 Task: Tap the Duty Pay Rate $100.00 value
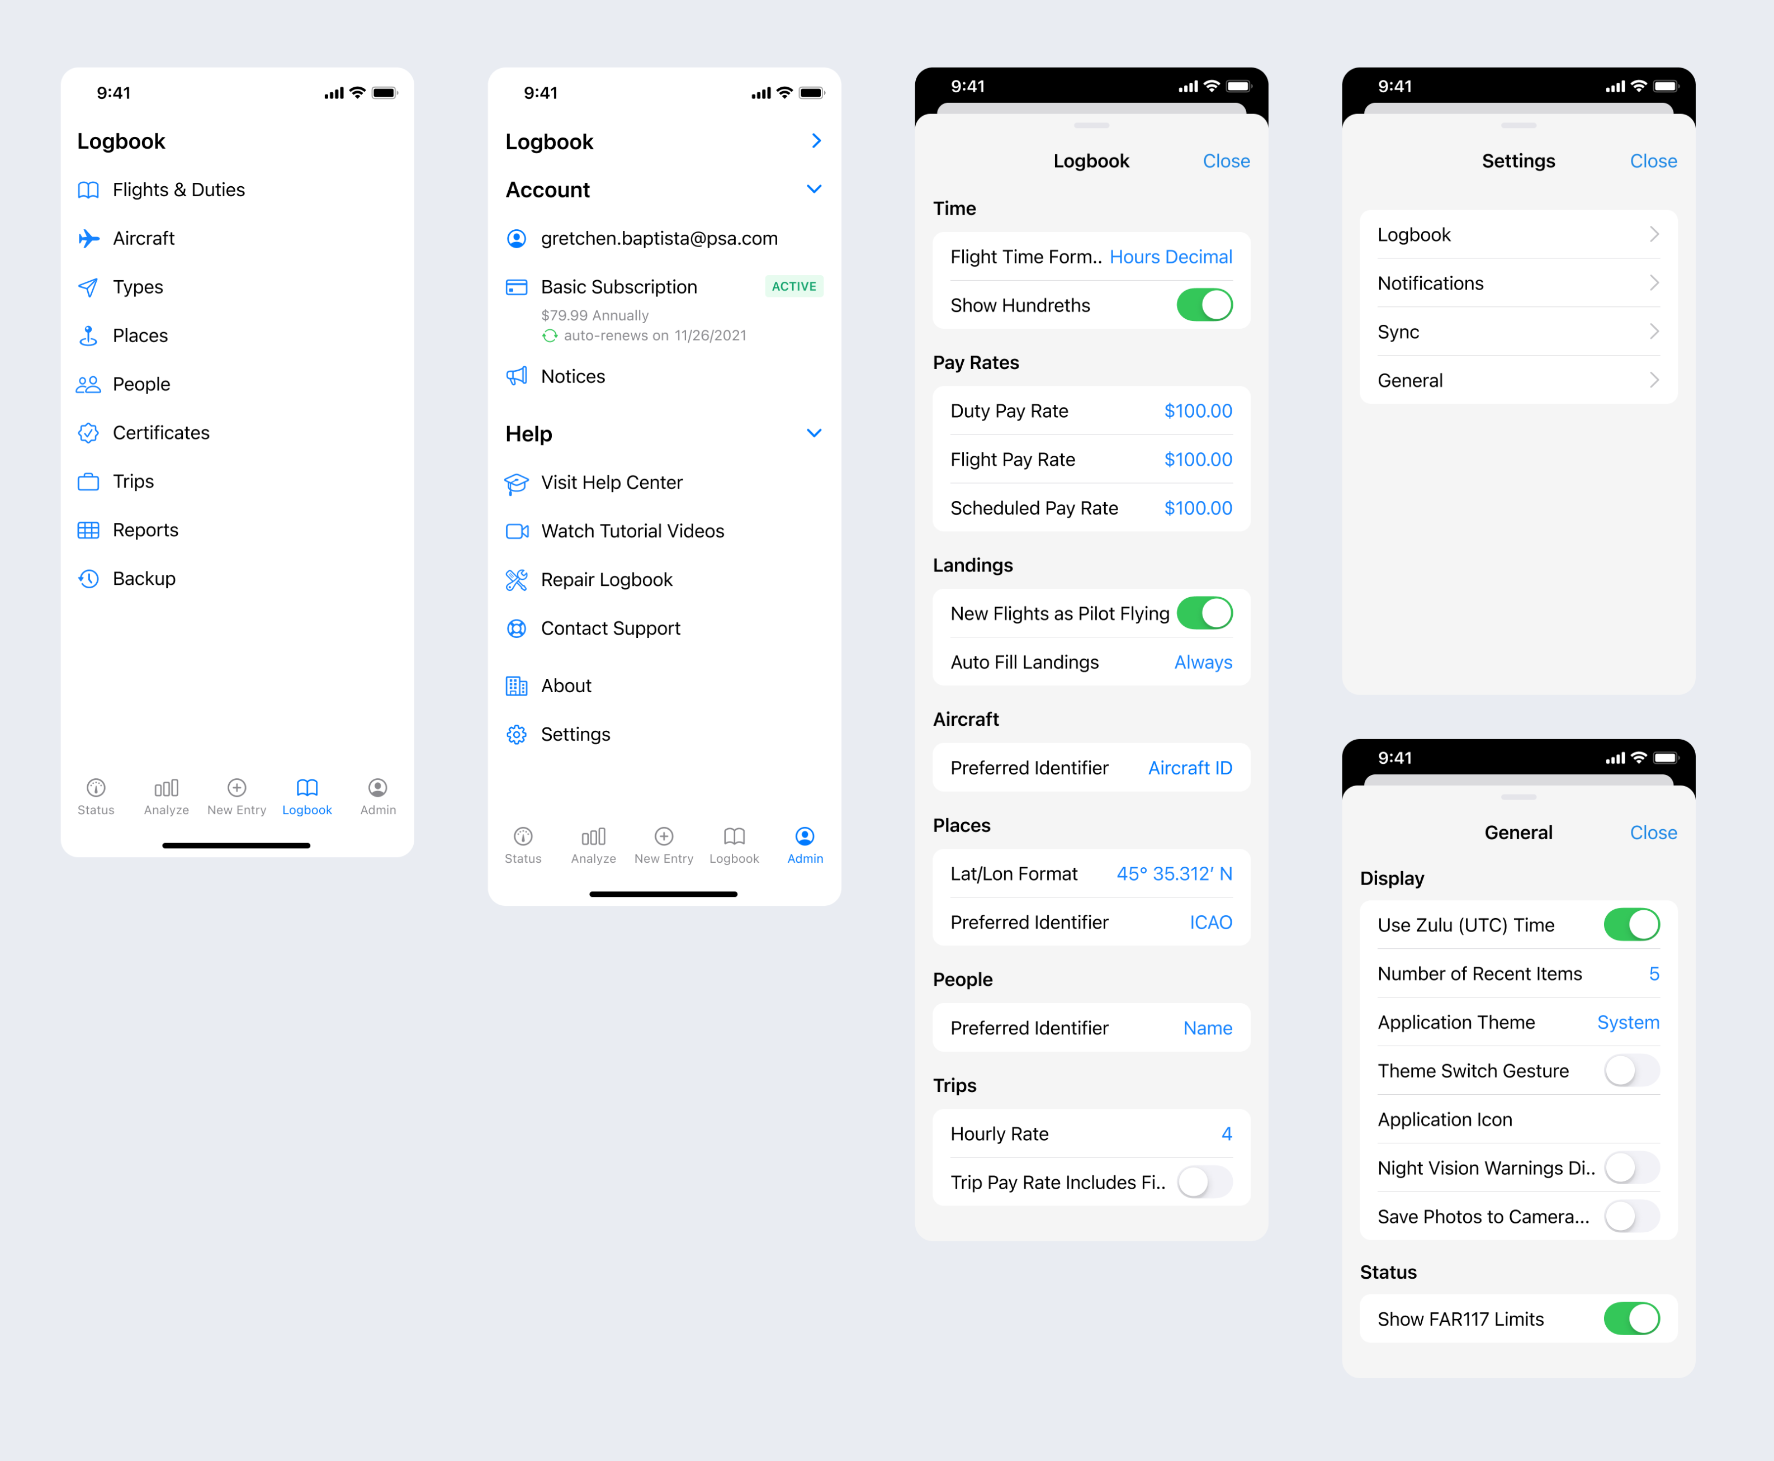[1198, 412]
